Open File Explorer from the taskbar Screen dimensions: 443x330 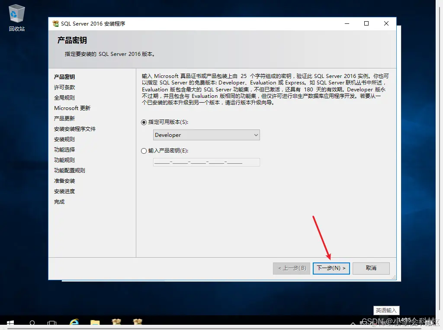(95, 323)
